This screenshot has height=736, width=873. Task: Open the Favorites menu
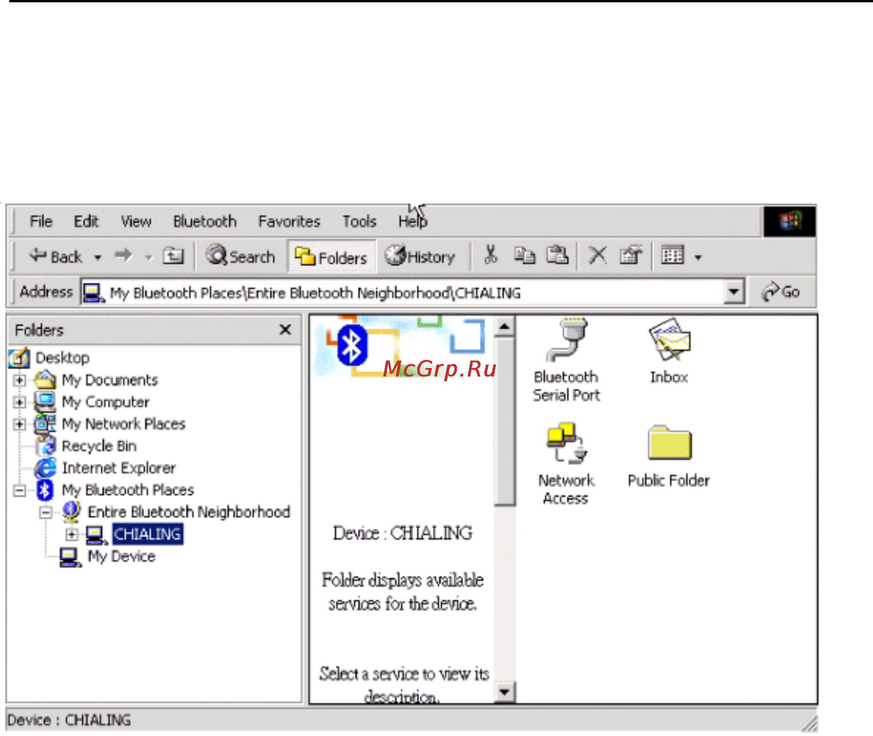pyautogui.click(x=289, y=221)
